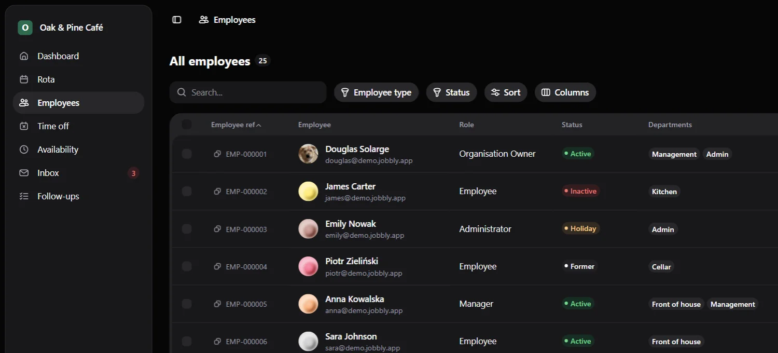This screenshot has height=353, width=778.
Task: Go to Time off
Action: 78,126
